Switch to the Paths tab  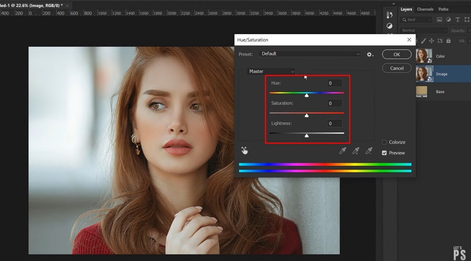coord(443,9)
